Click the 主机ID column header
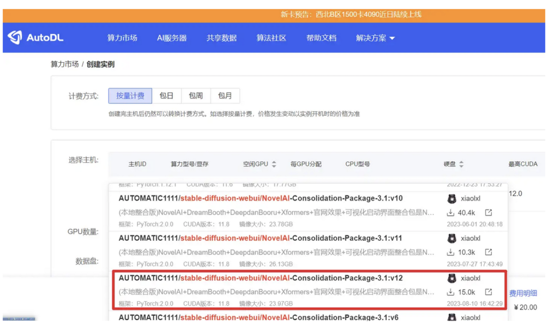Screen dimensions: 548x335 tap(138, 164)
